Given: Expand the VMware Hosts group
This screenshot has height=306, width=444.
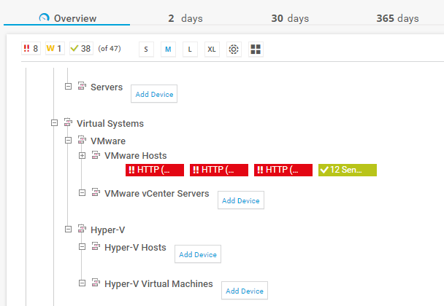Looking at the screenshot, I should pyautogui.click(x=83, y=155).
